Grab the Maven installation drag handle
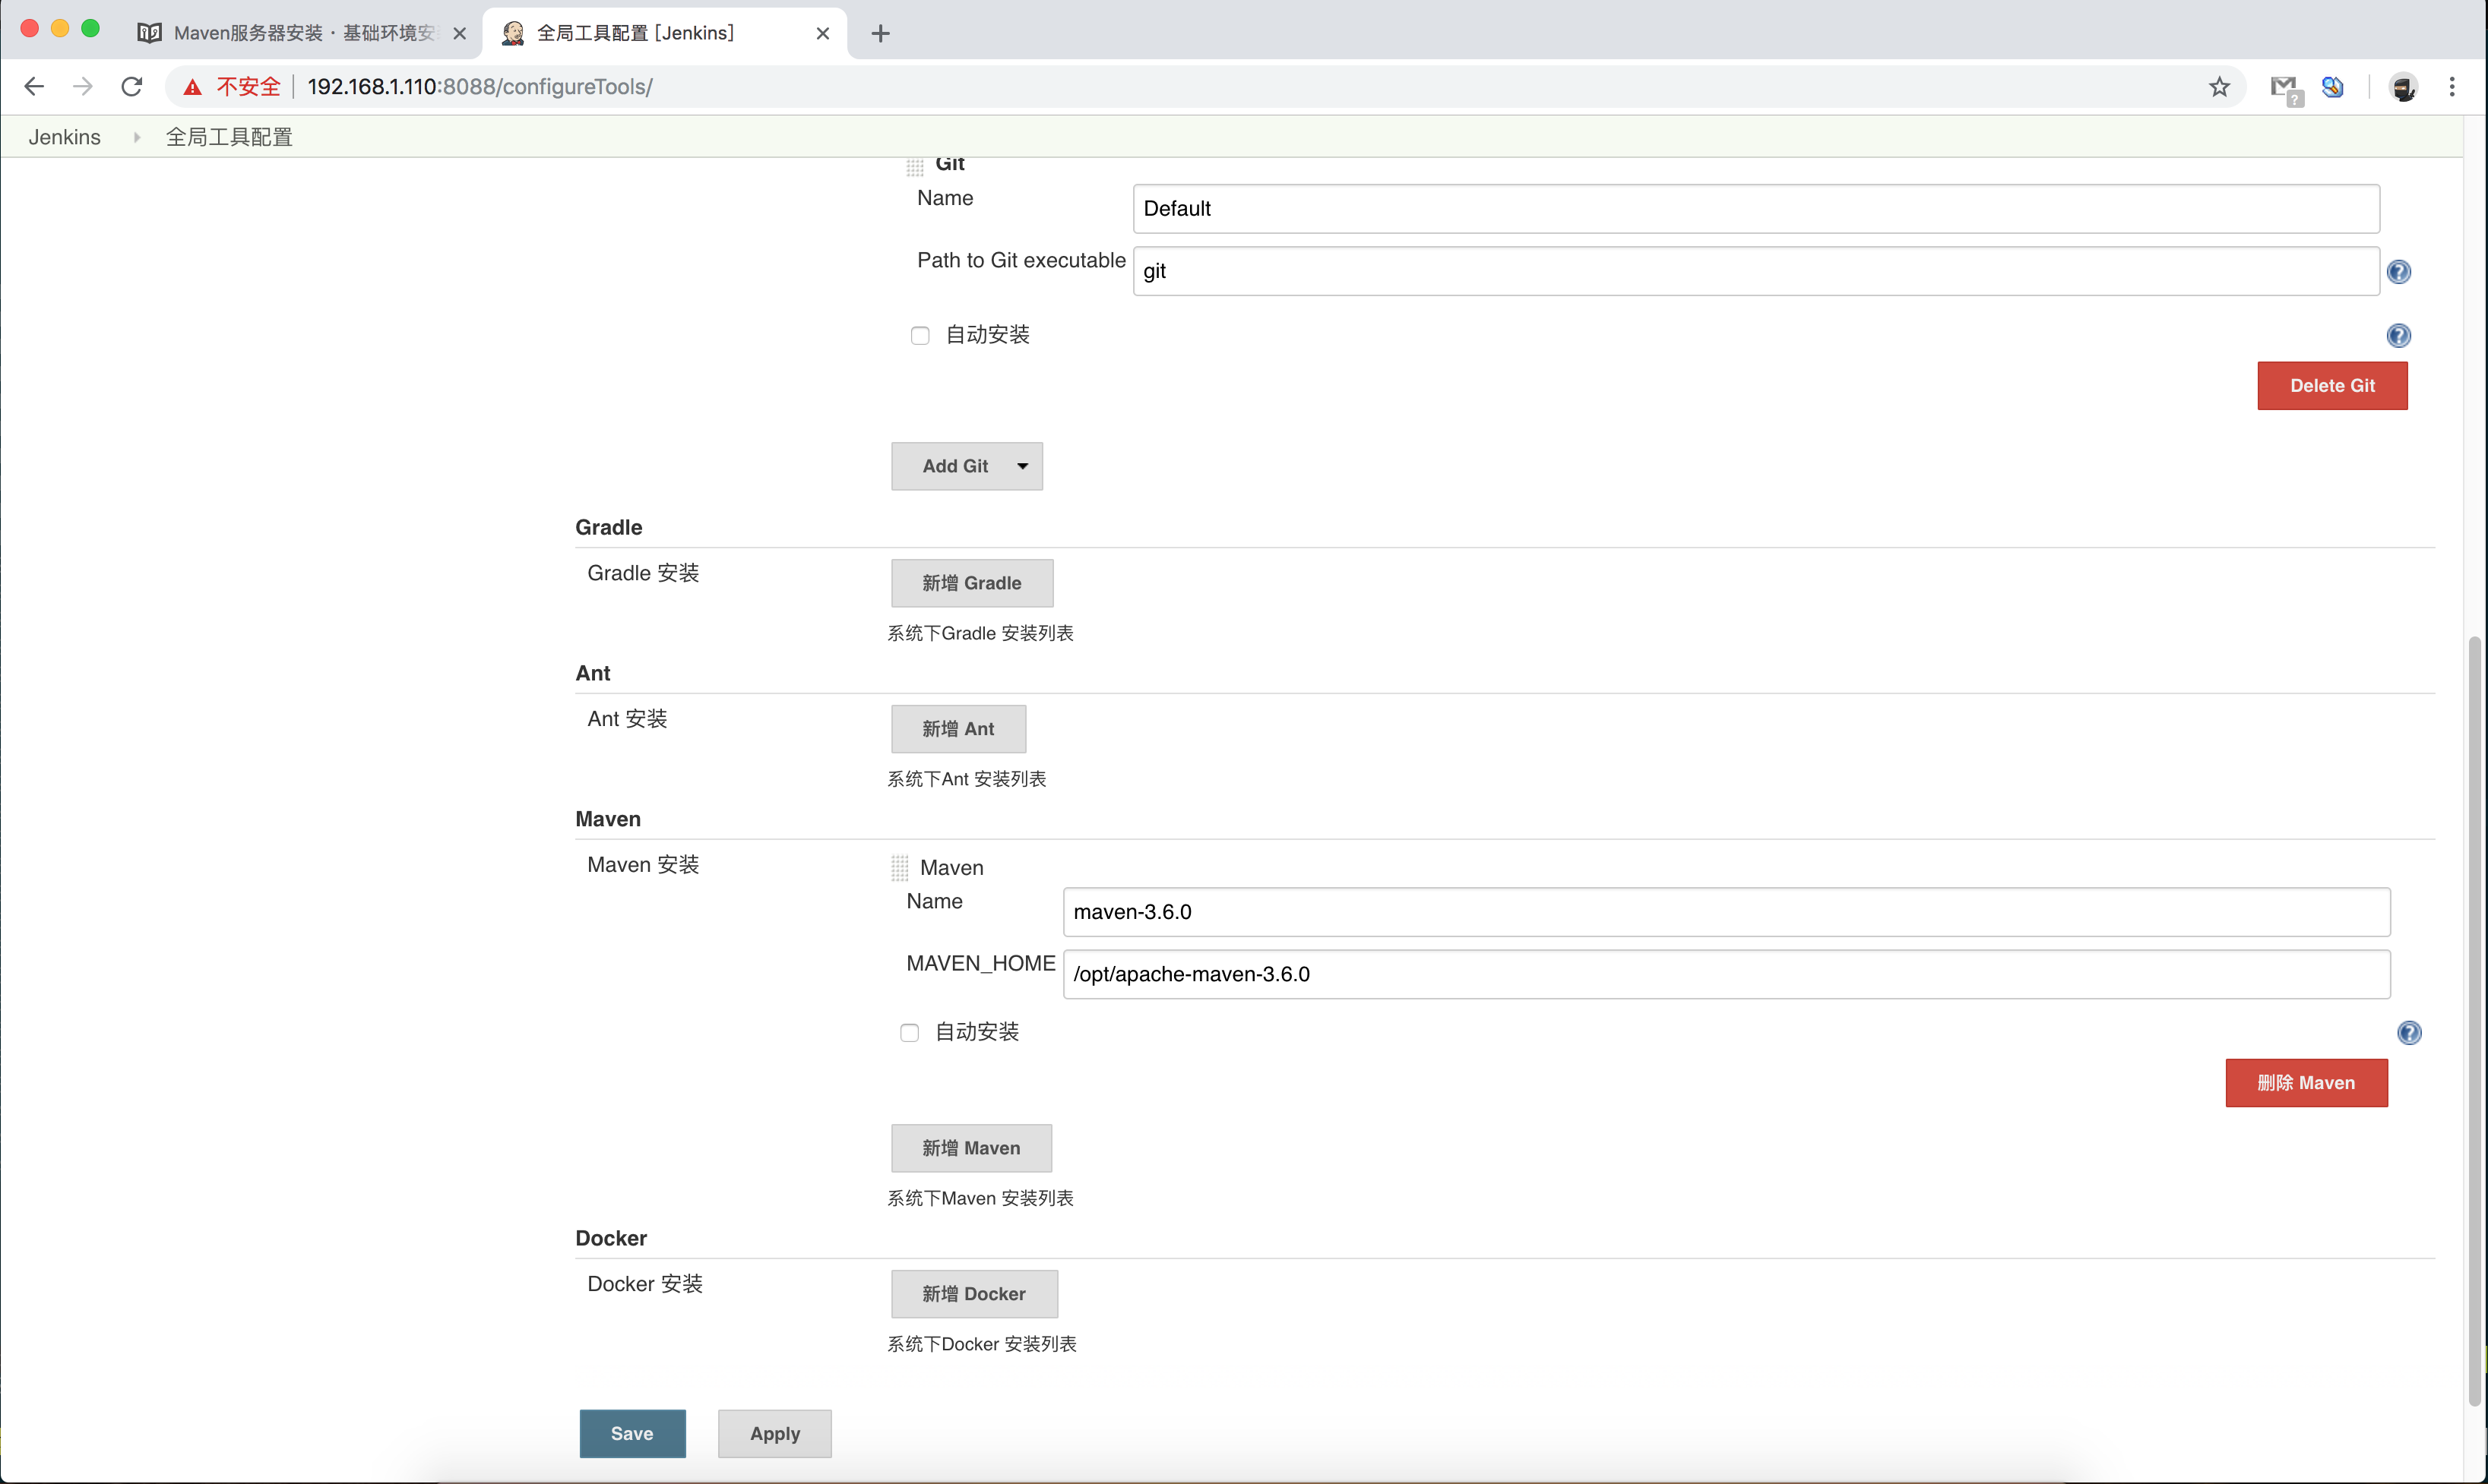The width and height of the screenshot is (2488, 1484). point(899,867)
